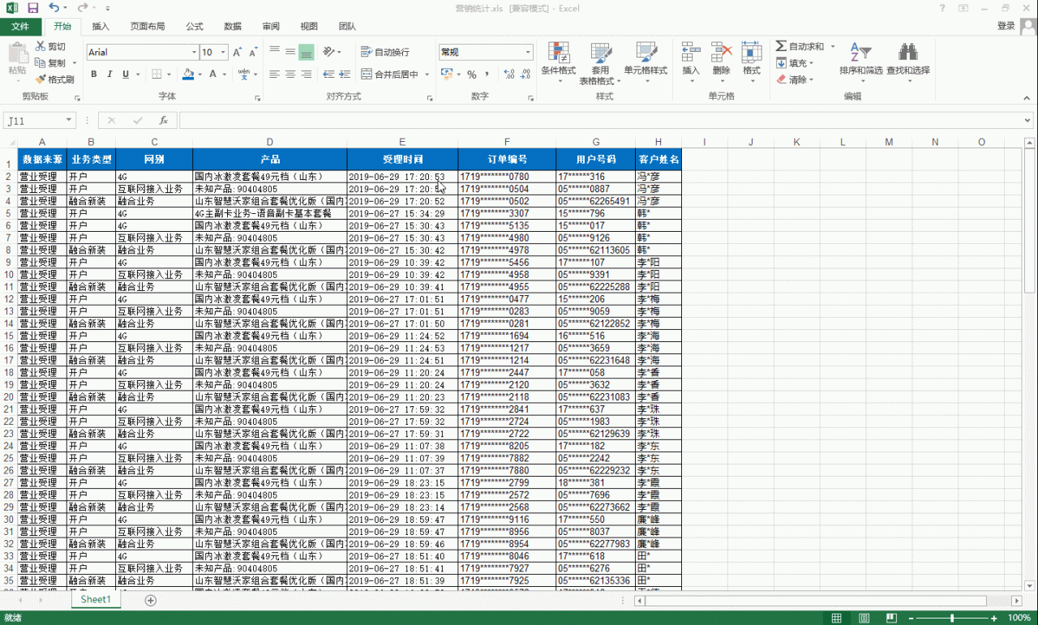
Task: Click zoom in plus on status bar
Action: pyautogui.click(x=993, y=618)
